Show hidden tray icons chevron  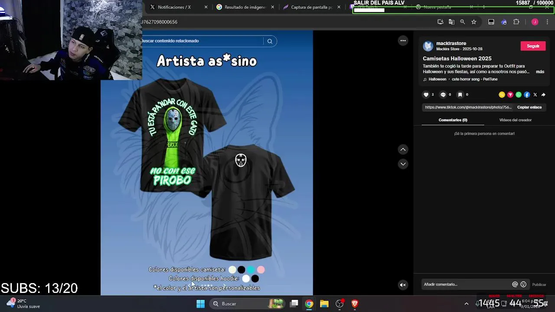pos(467,304)
